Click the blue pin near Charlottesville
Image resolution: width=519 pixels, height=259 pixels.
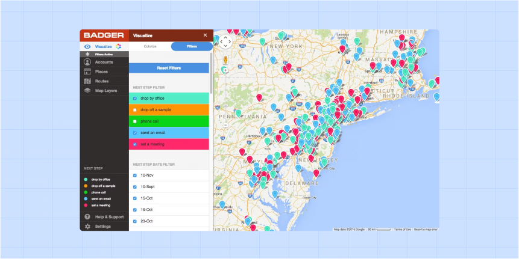(222, 204)
